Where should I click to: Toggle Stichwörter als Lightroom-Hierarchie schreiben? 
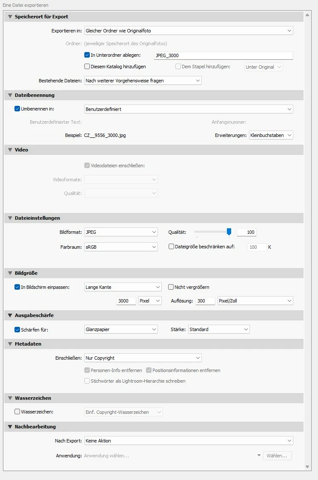click(87, 381)
